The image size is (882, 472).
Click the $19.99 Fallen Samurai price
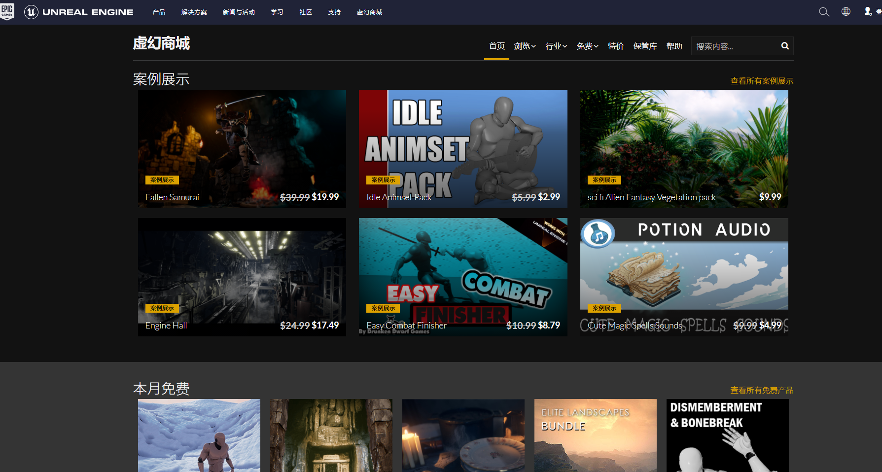325,197
